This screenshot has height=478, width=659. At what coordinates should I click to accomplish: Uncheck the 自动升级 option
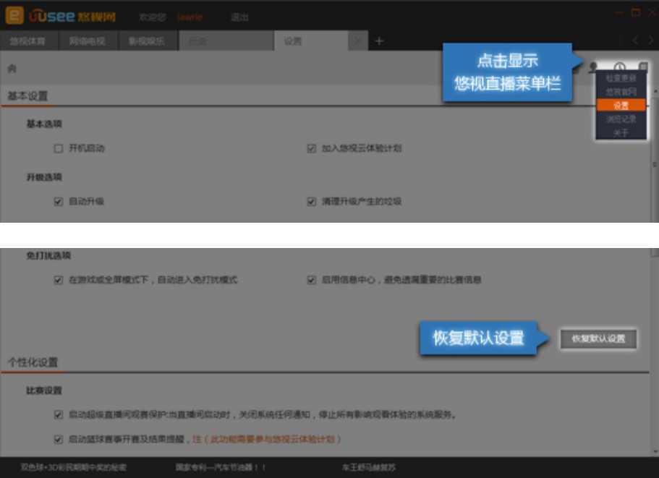(x=59, y=202)
